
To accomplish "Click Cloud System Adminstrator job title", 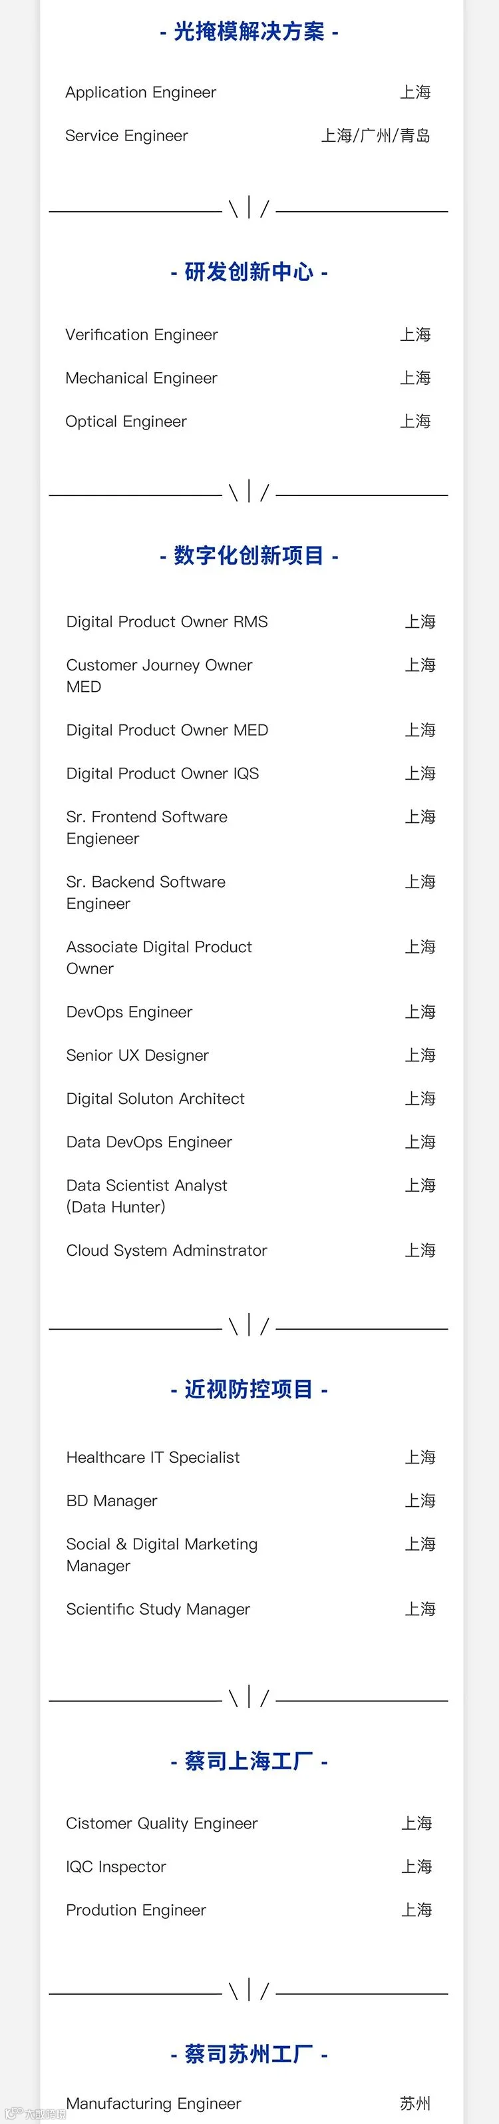I will click(x=166, y=1250).
